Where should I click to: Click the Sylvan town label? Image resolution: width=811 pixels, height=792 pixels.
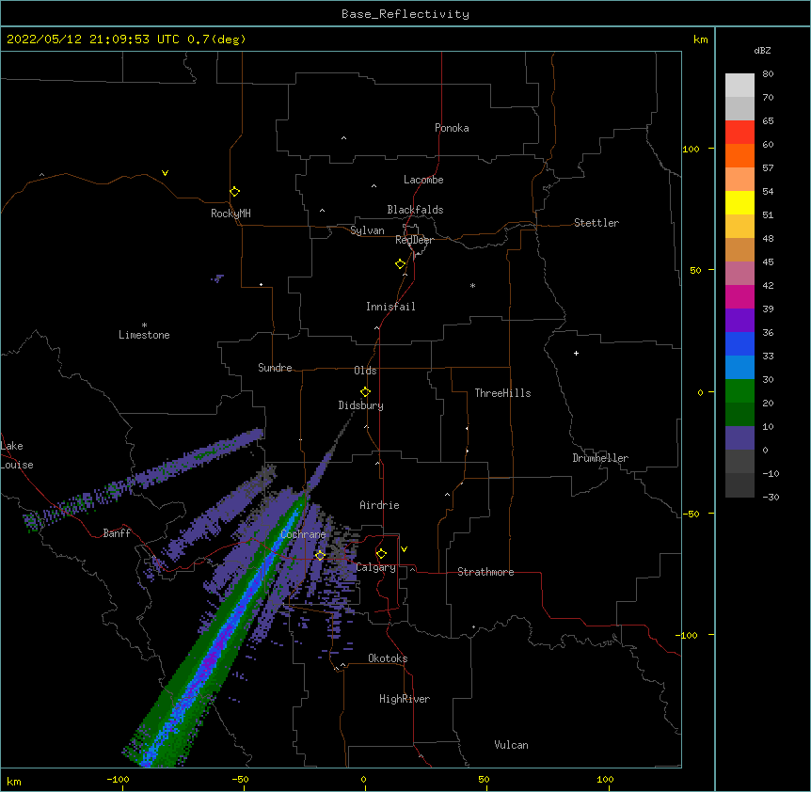(x=367, y=230)
